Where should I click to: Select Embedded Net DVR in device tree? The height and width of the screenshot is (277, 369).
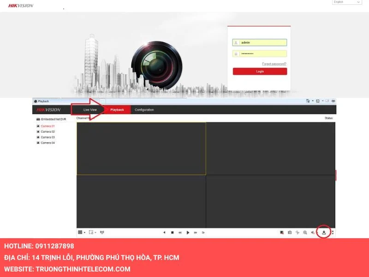coord(54,119)
